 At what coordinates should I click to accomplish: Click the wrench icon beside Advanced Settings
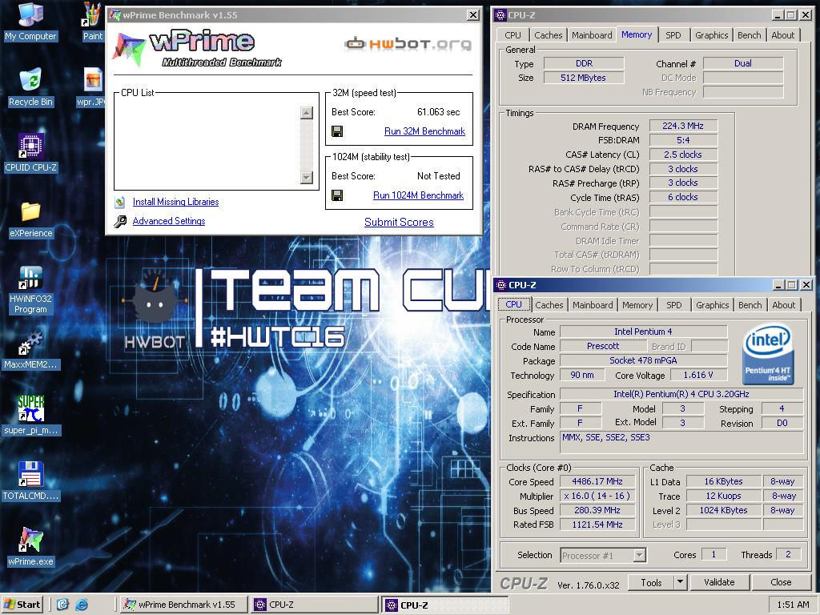[120, 221]
